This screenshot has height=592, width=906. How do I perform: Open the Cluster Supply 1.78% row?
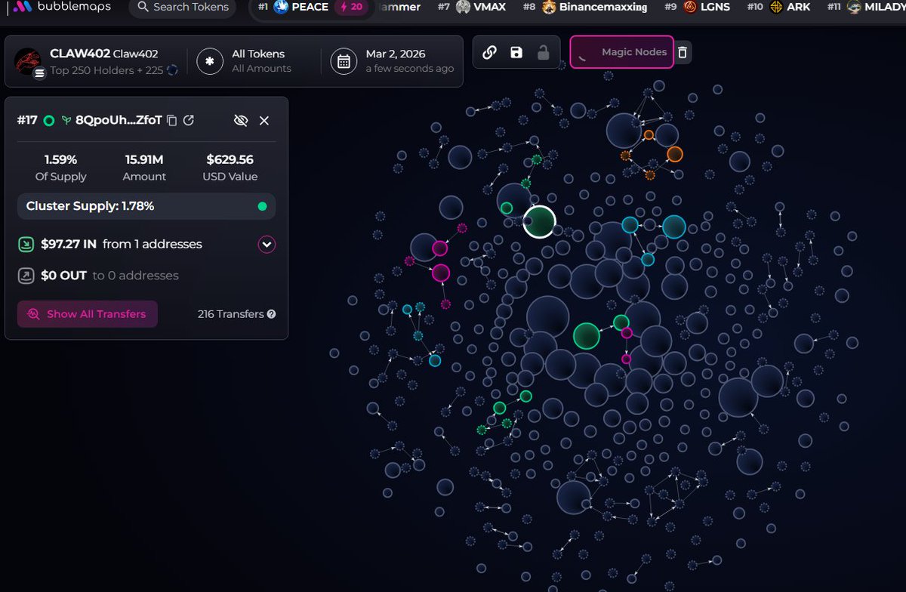pyautogui.click(x=146, y=206)
